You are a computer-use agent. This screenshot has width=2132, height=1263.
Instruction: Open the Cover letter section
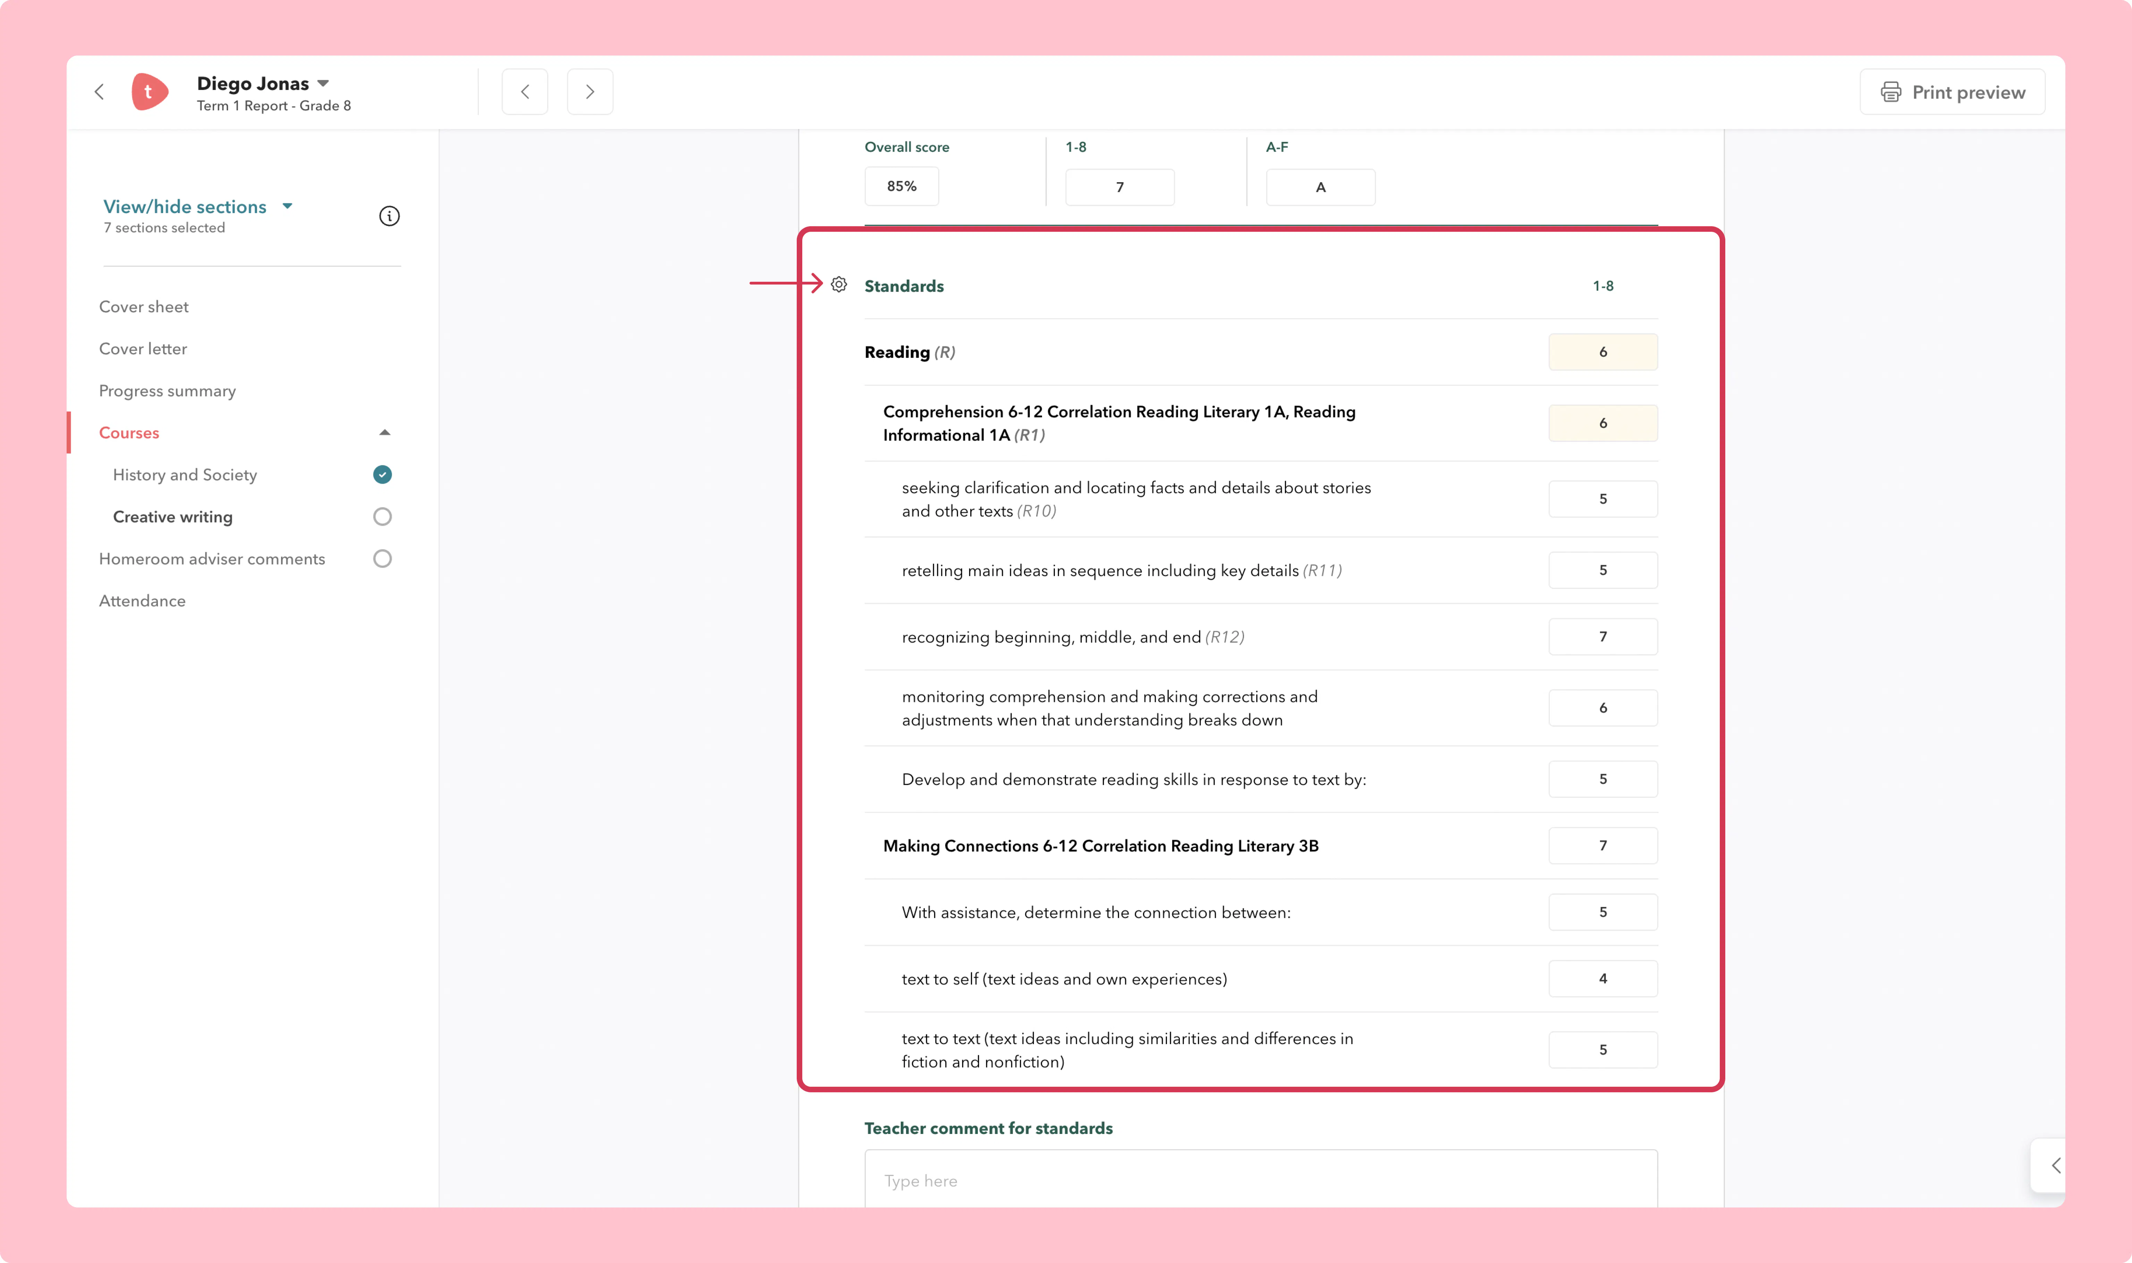tap(143, 349)
